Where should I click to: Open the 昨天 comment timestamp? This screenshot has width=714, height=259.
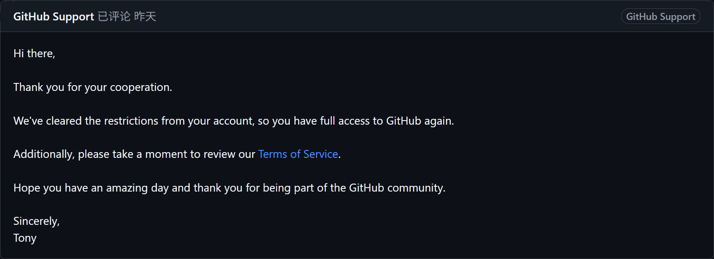[145, 17]
